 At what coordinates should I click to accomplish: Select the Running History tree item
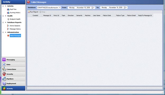click(x=15, y=13)
